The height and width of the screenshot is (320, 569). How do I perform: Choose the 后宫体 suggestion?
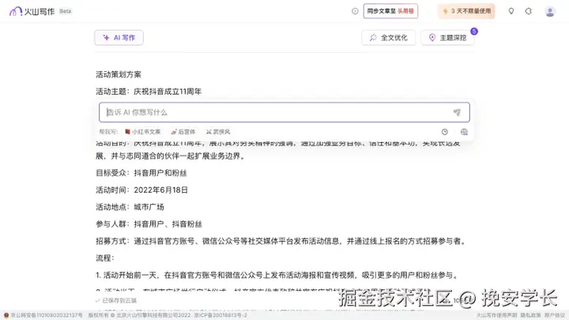183,132
